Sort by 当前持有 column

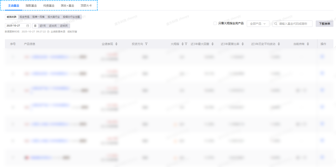click(308, 44)
